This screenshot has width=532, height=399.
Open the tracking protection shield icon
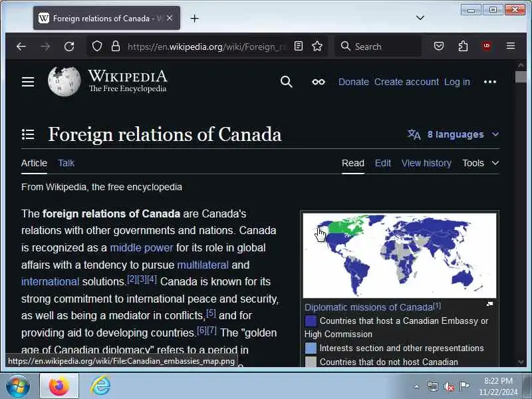(x=97, y=46)
